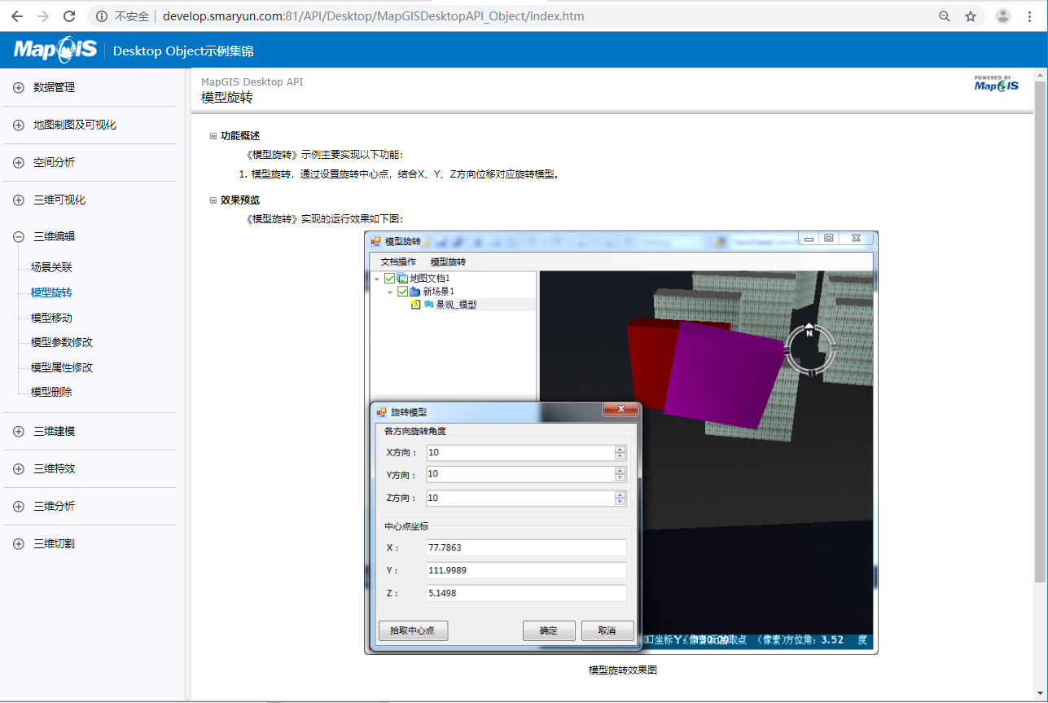Expand 三维建模 with its plus icon

click(x=19, y=432)
